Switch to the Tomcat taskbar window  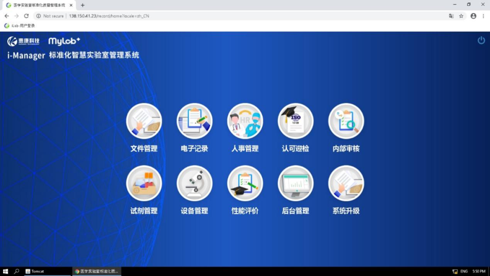coord(47,271)
